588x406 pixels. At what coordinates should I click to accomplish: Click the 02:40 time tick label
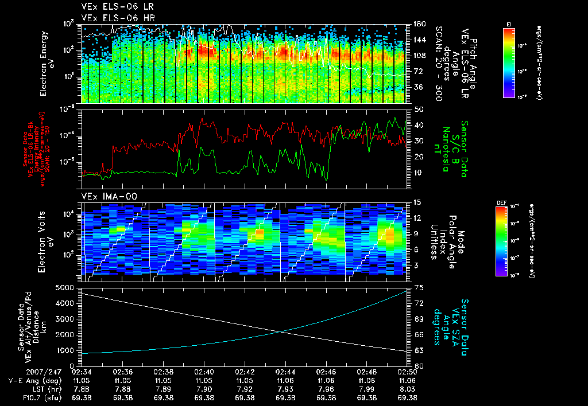click(x=204, y=372)
